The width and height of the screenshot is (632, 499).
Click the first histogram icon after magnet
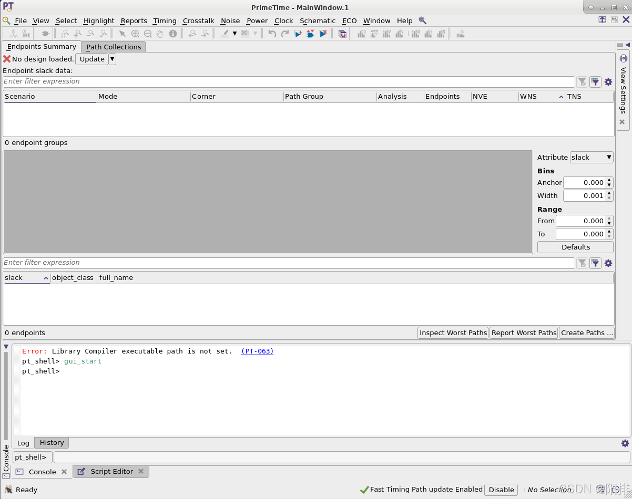point(362,34)
